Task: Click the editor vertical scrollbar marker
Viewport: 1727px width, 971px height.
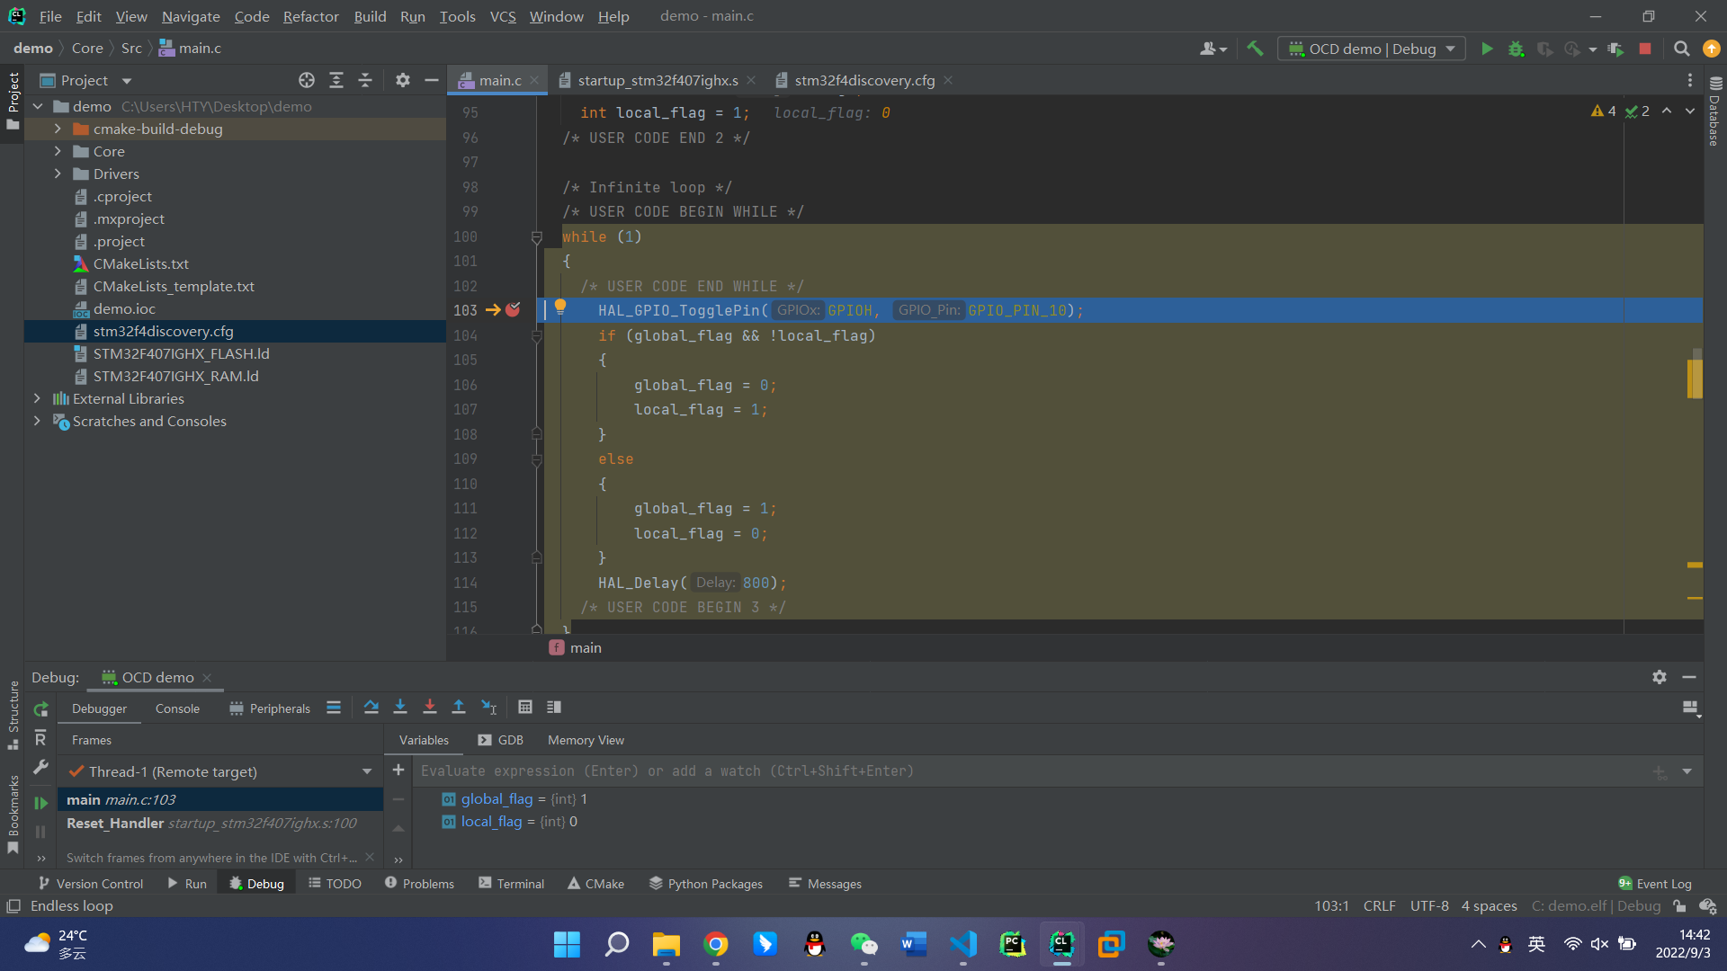Action: point(1695,379)
